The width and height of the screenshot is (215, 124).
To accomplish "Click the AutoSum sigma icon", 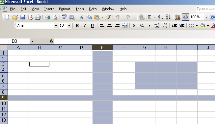I will click(149, 17).
